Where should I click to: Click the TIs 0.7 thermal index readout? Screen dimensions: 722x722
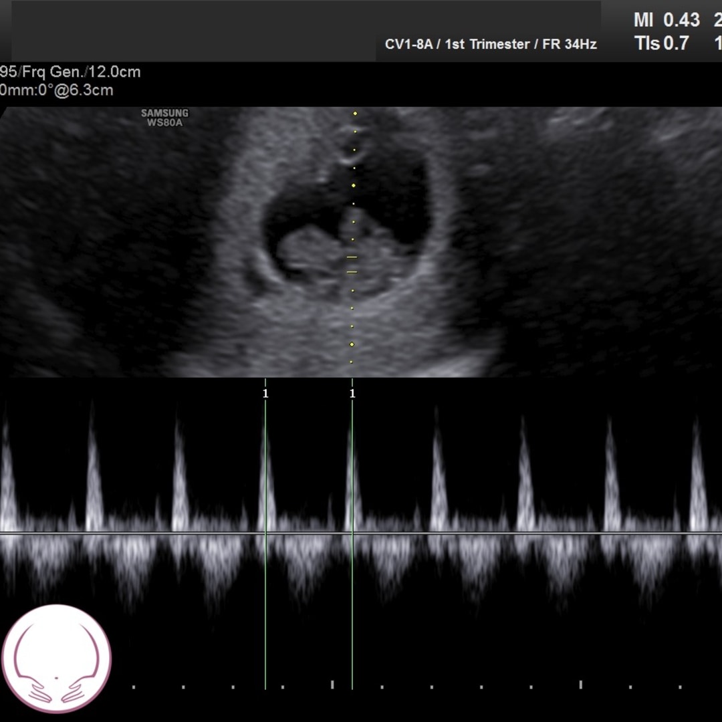(x=661, y=44)
